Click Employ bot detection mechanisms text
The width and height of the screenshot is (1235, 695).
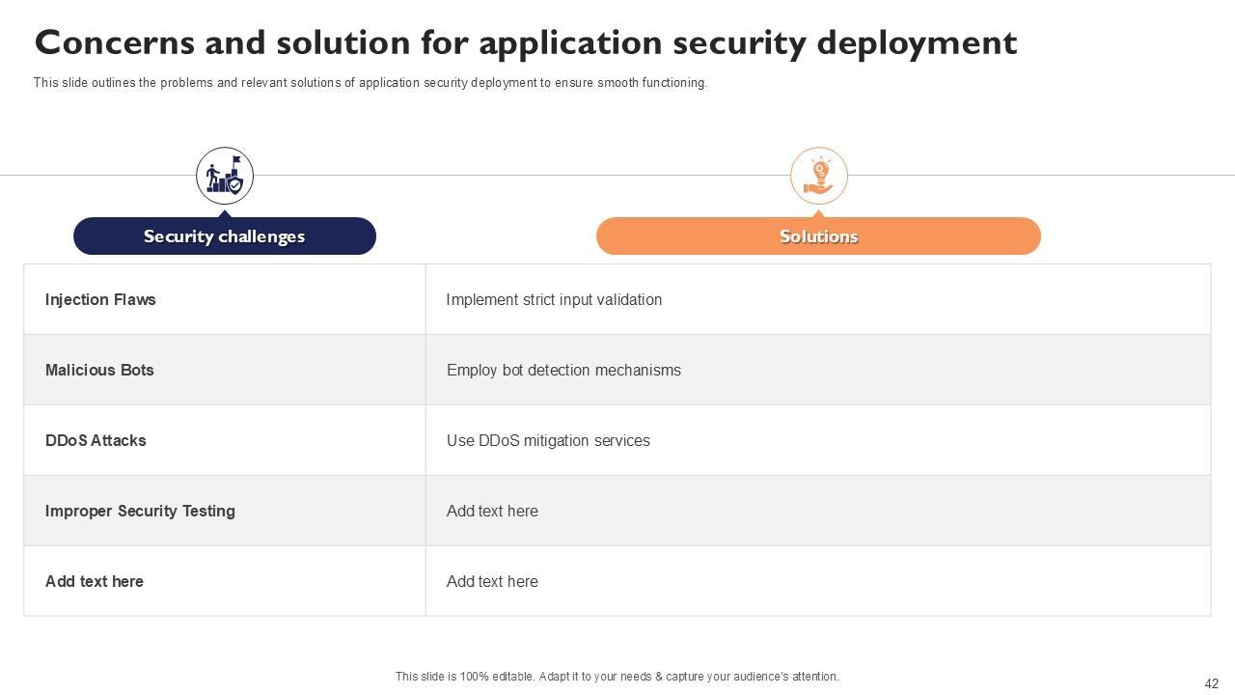click(x=563, y=370)
